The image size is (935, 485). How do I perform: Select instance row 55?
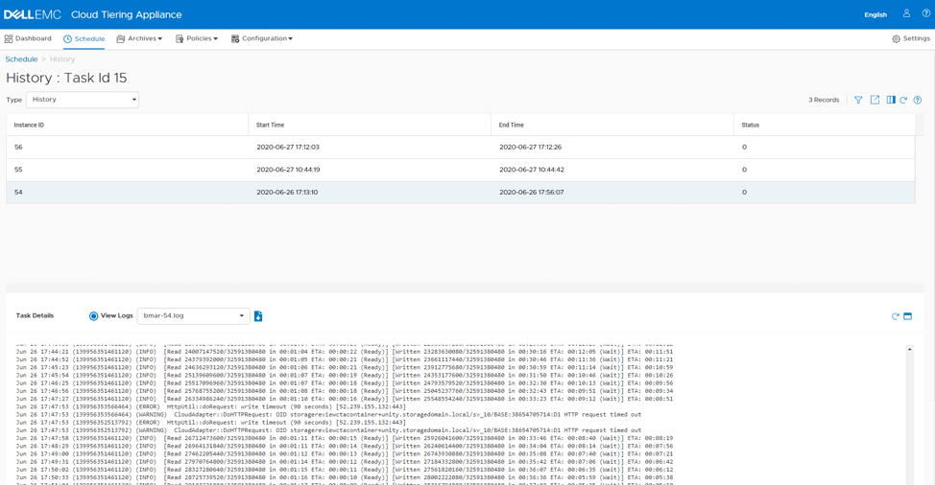pyautogui.click(x=461, y=170)
